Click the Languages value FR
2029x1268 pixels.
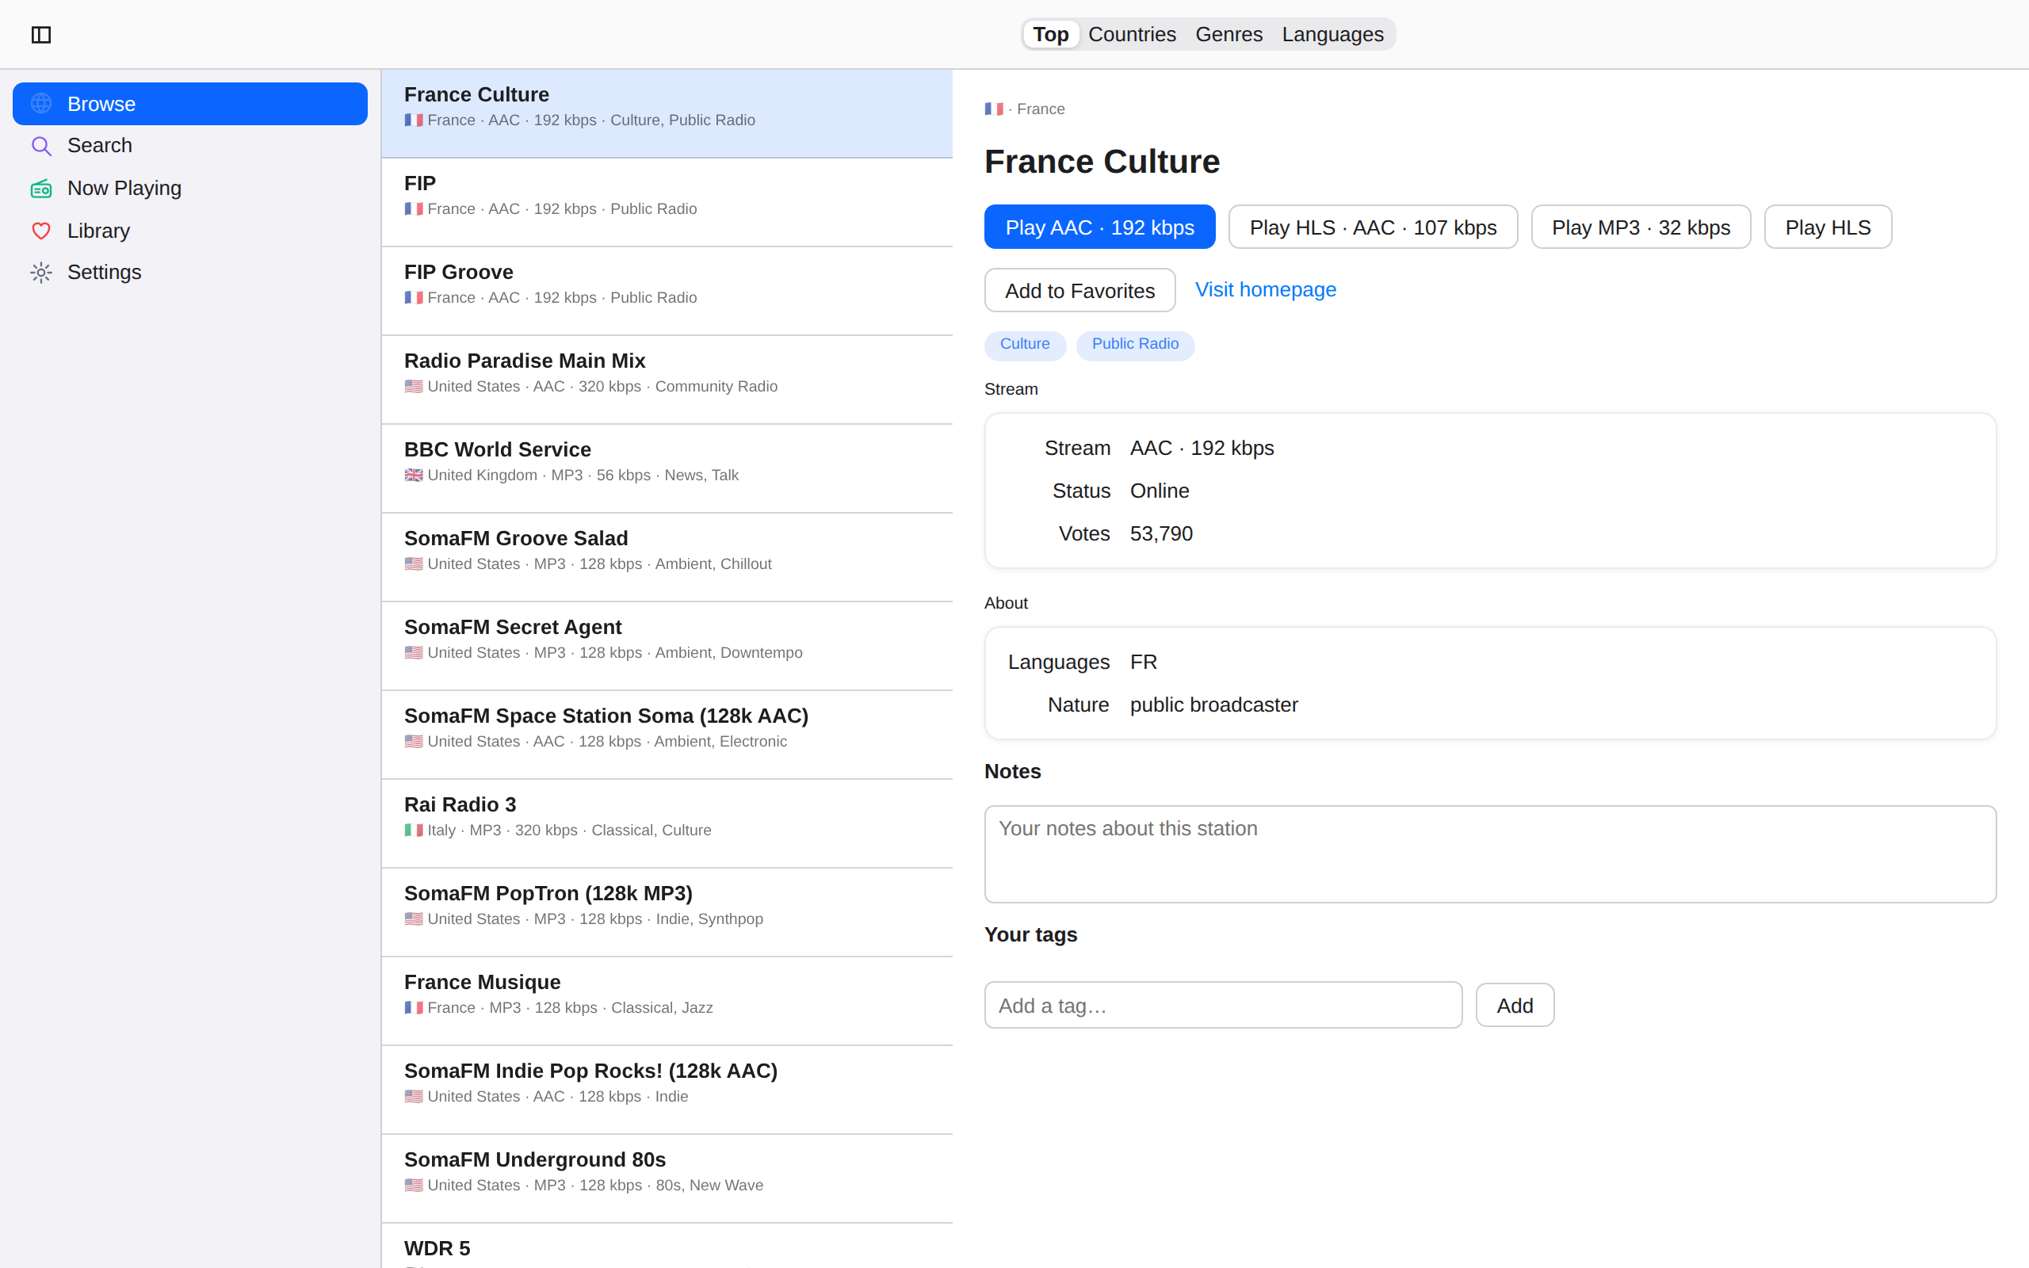pyautogui.click(x=1144, y=662)
